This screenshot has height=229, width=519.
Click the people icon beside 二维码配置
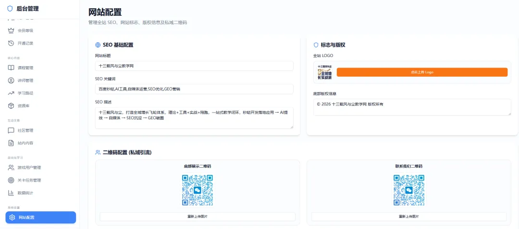click(98, 152)
